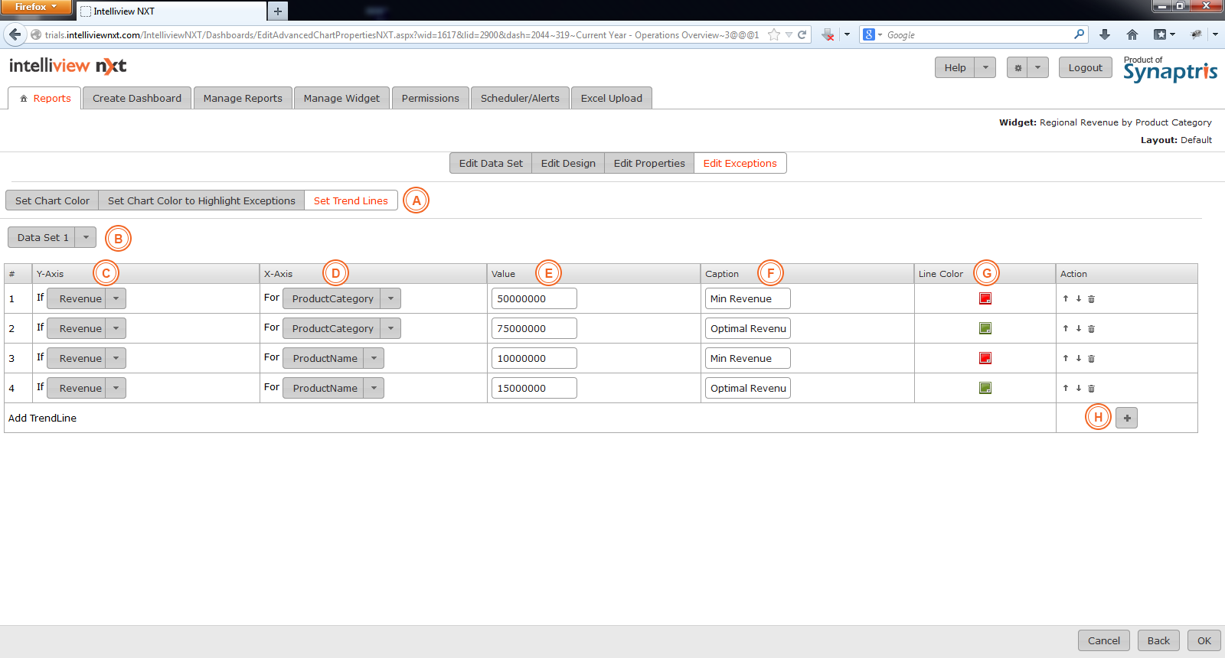Click the Value field containing 75000000
Screen dimensions: 1225x658
(x=534, y=328)
